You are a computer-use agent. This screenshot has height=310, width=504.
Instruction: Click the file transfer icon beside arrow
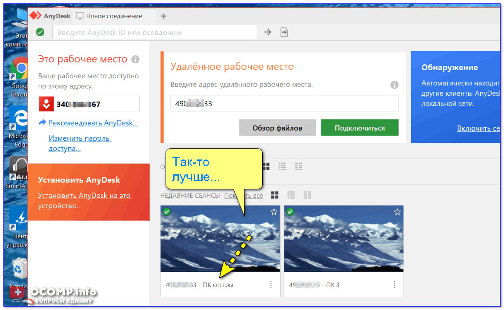[284, 32]
